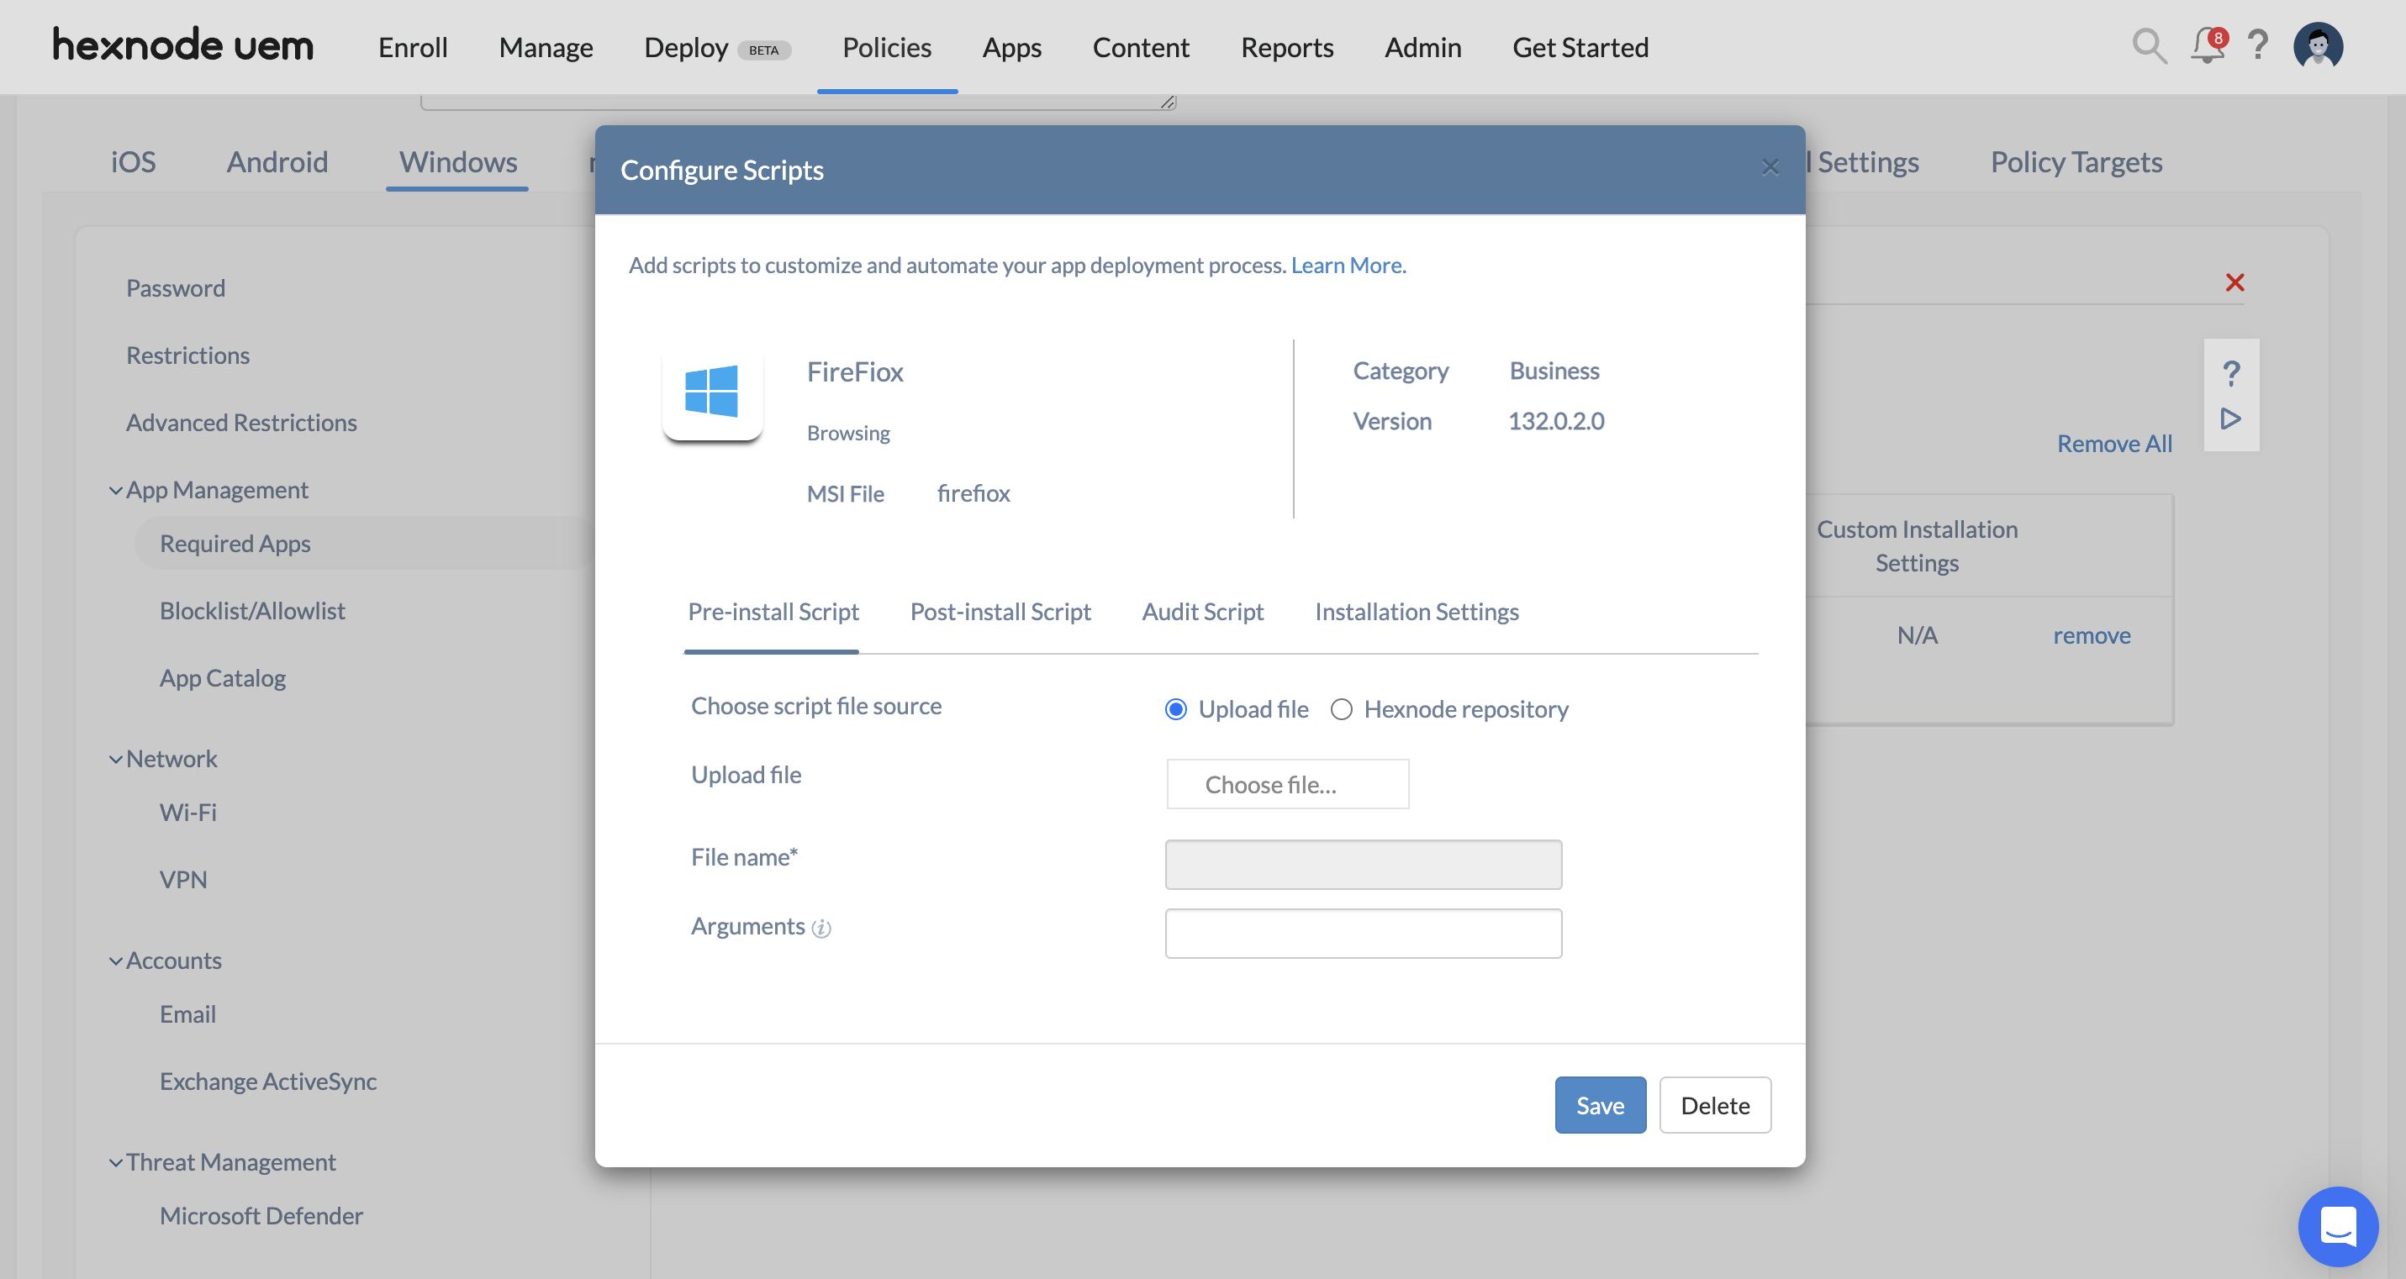The width and height of the screenshot is (2406, 1279).
Task: Open the Deploy beta menu
Action: pos(717,47)
